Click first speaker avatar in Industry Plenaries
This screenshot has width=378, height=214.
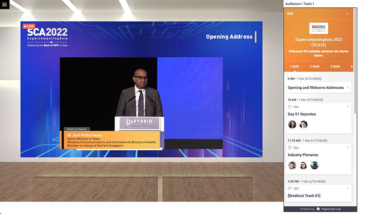(292, 165)
